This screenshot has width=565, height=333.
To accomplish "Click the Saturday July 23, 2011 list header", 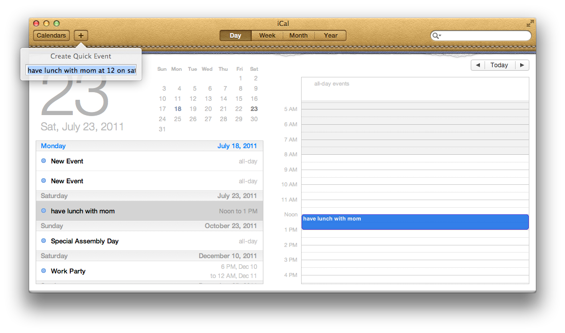I will (x=150, y=196).
